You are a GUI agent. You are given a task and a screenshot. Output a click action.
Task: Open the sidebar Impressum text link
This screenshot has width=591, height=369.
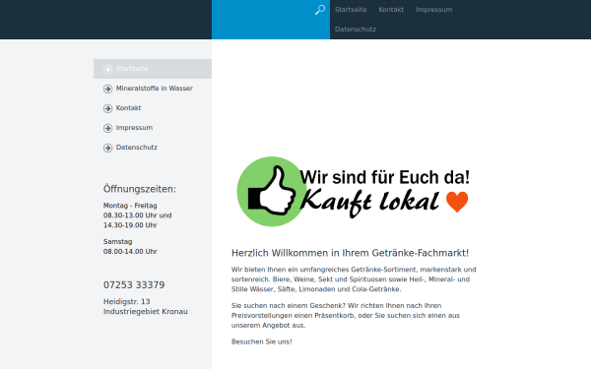click(134, 128)
